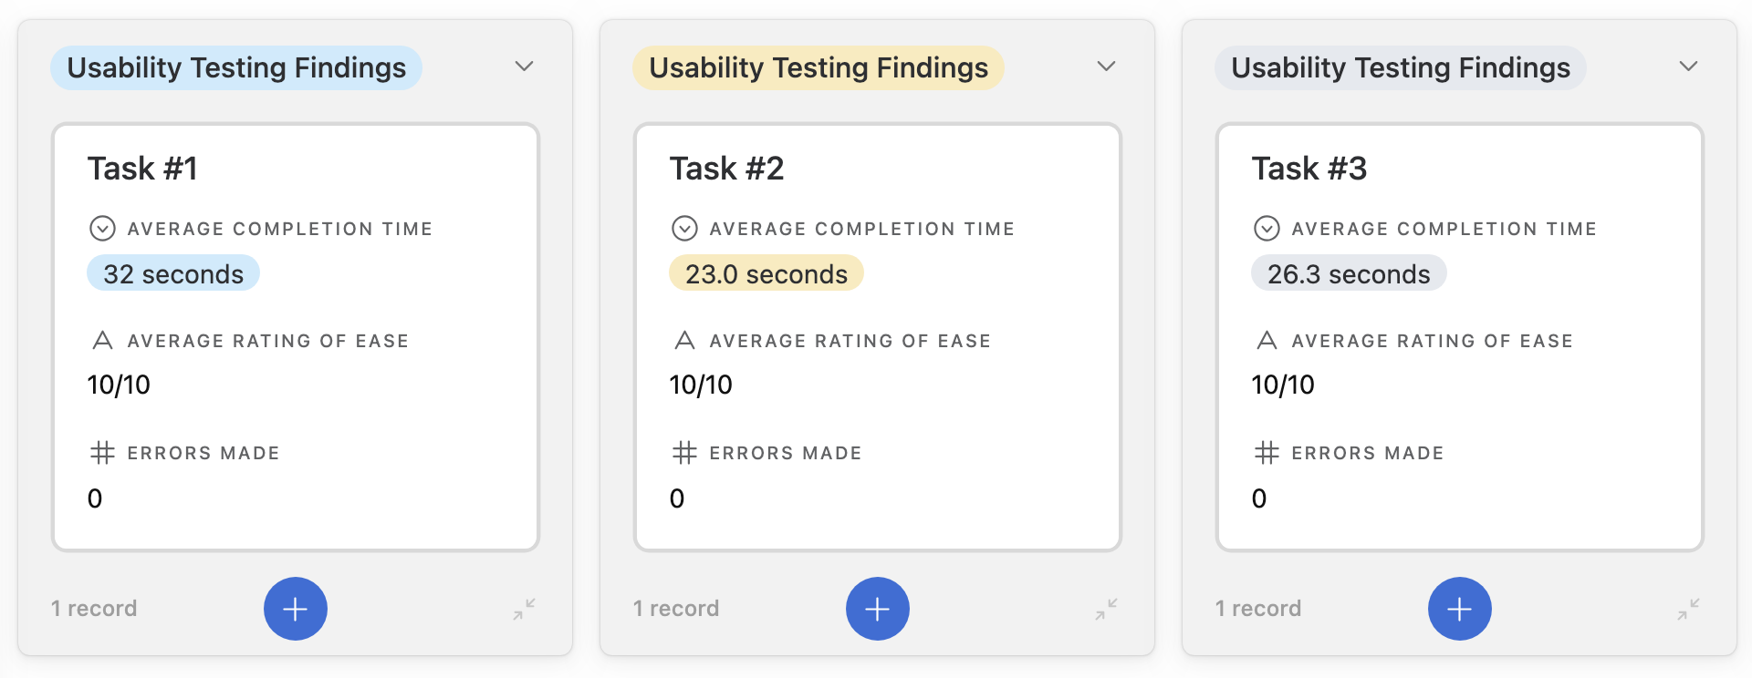The image size is (1752, 678).
Task: Open the Task #2 record title
Action: click(x=726, y=169)
